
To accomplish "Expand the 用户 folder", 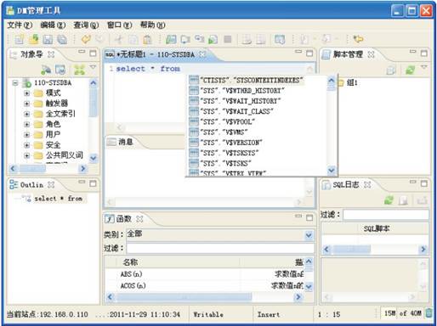I will [26, 135].
